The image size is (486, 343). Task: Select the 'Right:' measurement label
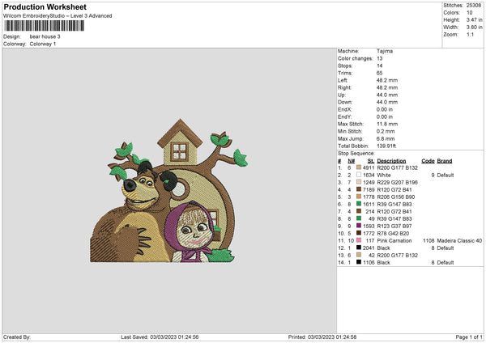click(x=344, y=87)
